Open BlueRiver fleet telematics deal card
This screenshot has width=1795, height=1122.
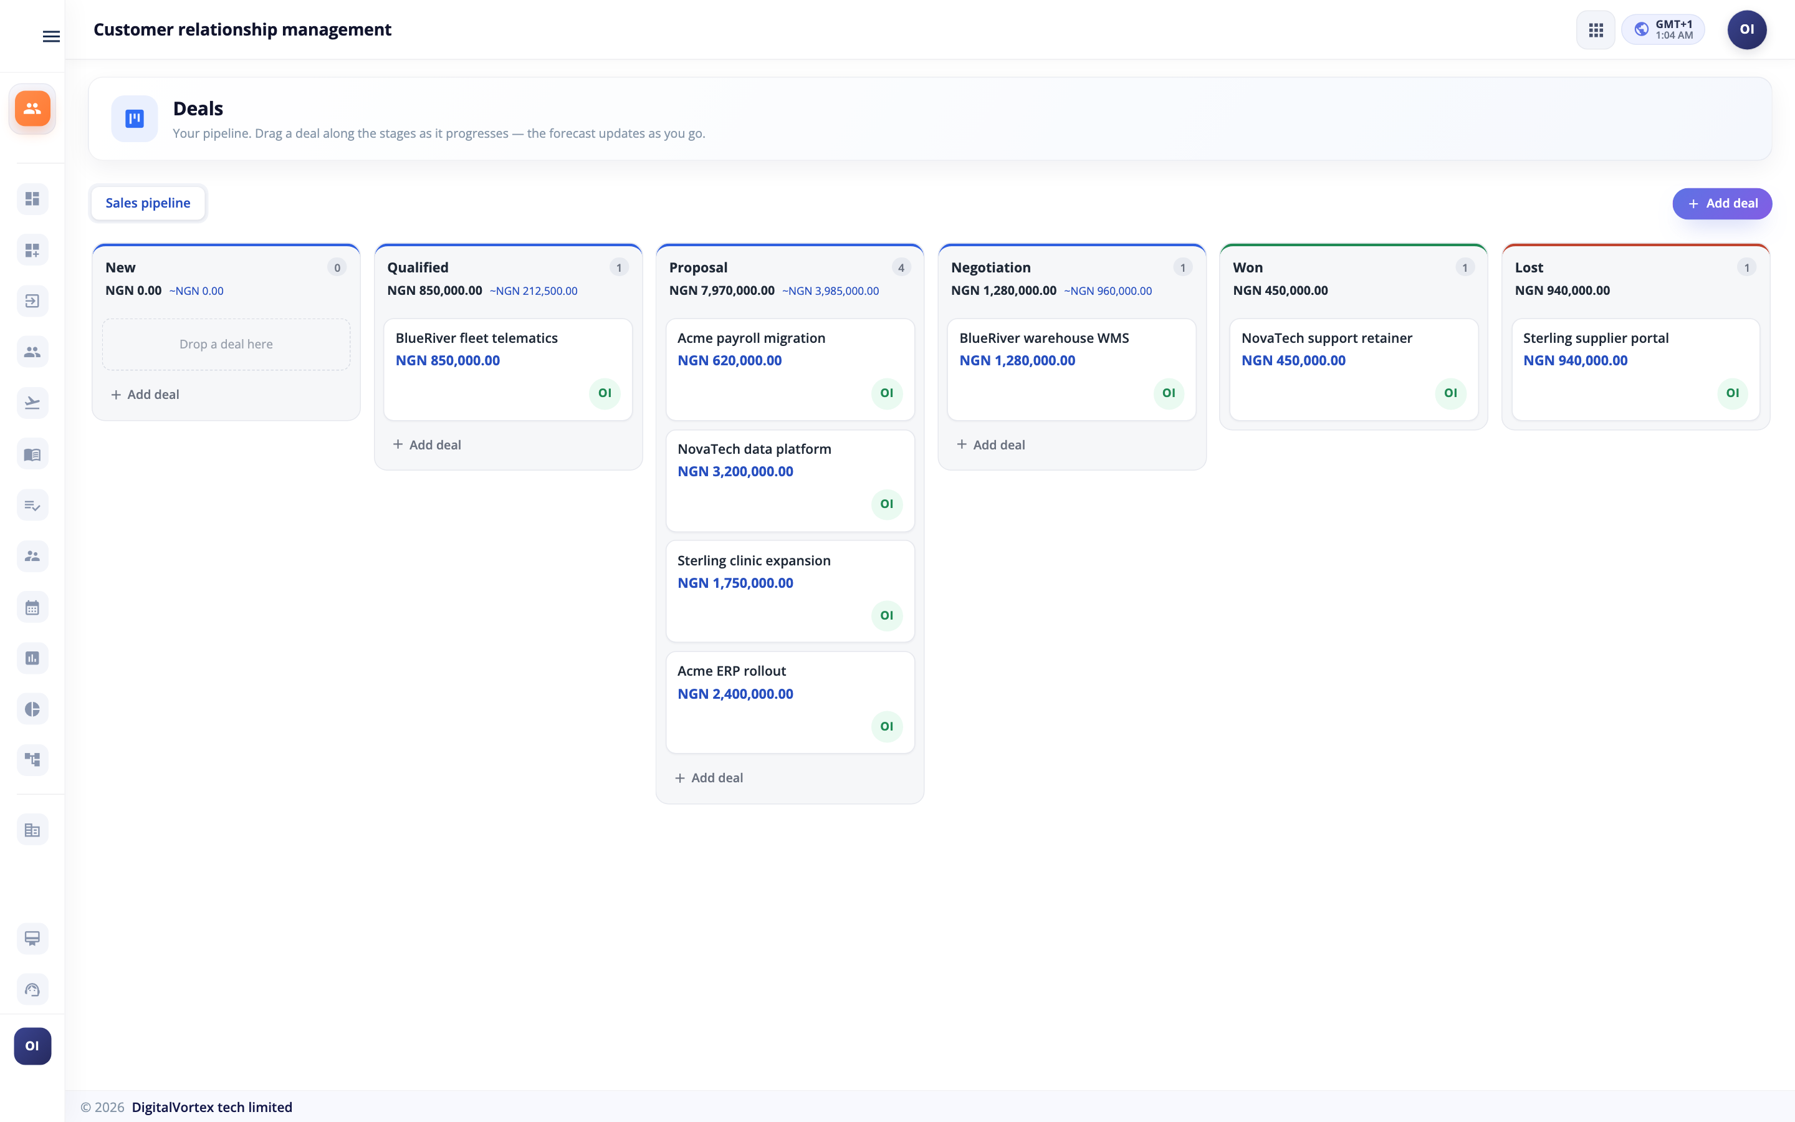click(x=508, y=370)
